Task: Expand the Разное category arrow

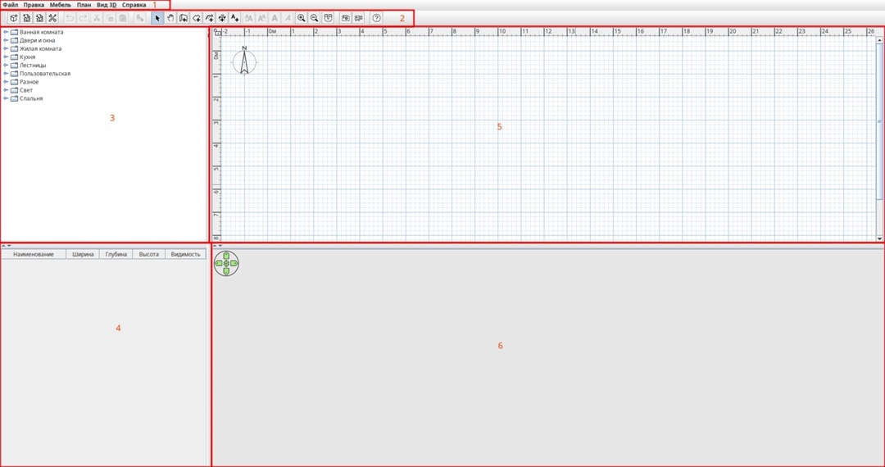Action: point(6,82)
